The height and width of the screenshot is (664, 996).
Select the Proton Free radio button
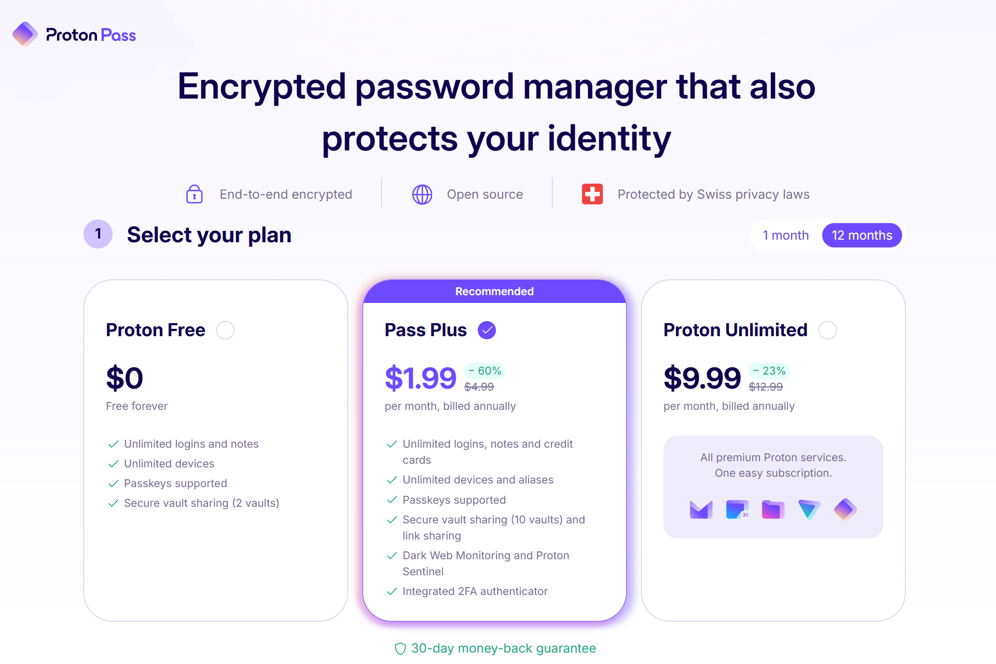click(x=226, y=330)
